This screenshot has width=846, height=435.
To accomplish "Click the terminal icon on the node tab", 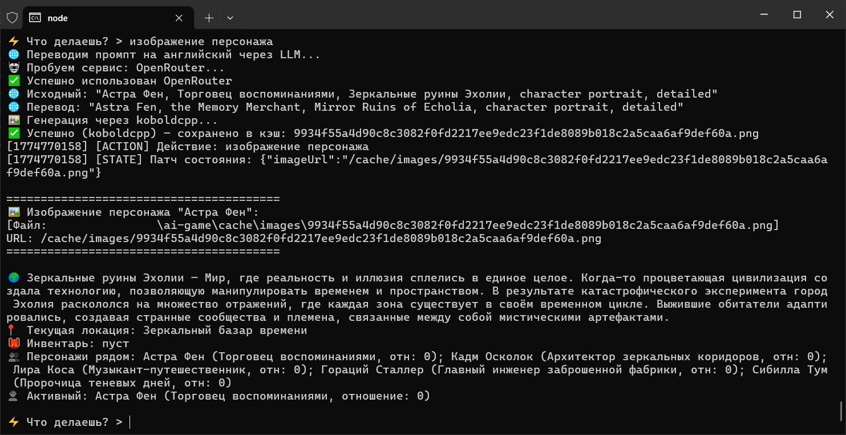I will click(x=35, y=18).
